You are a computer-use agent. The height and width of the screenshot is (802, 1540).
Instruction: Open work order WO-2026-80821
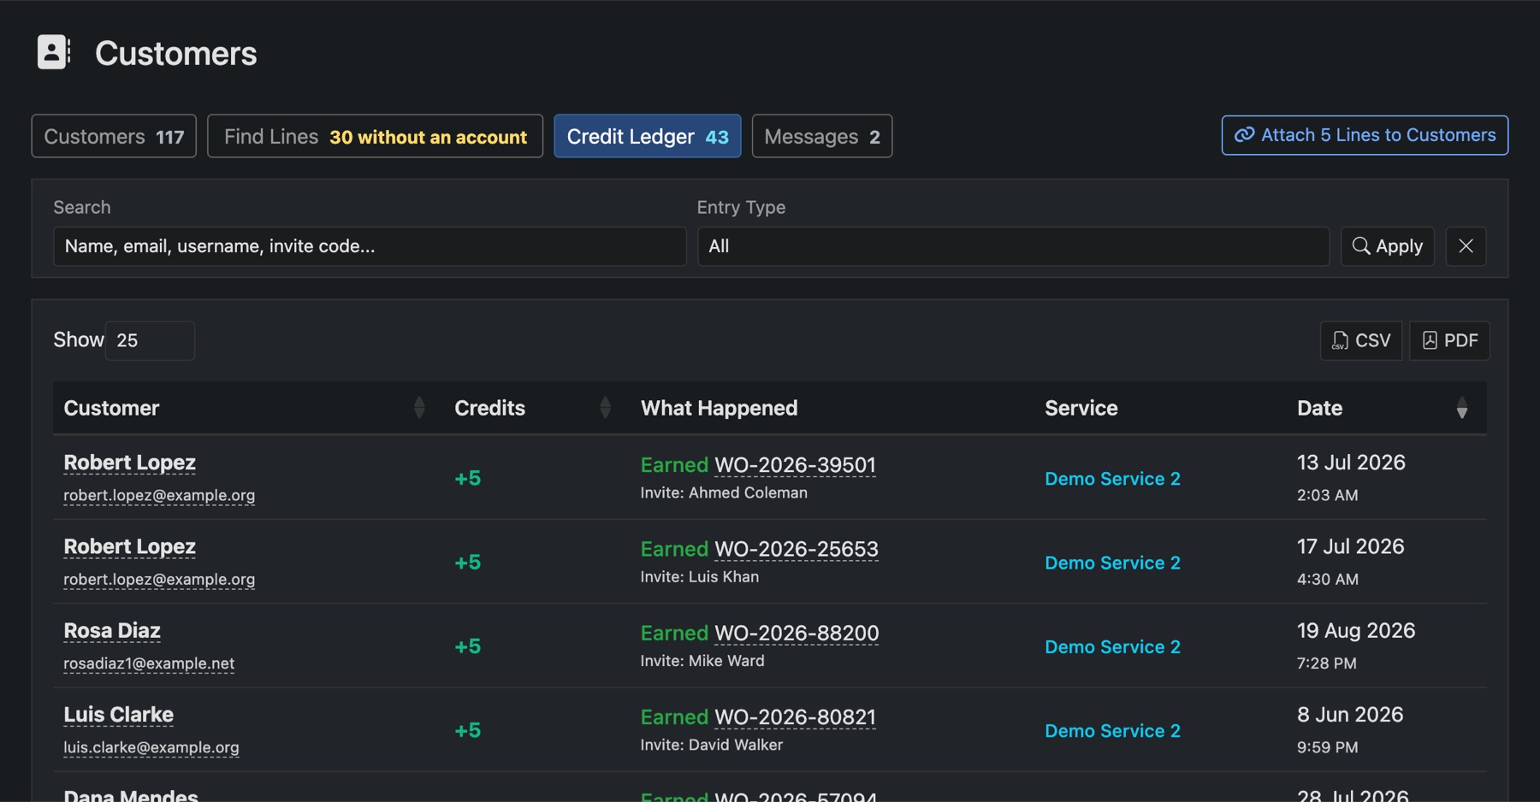click(x=795, y=716)
